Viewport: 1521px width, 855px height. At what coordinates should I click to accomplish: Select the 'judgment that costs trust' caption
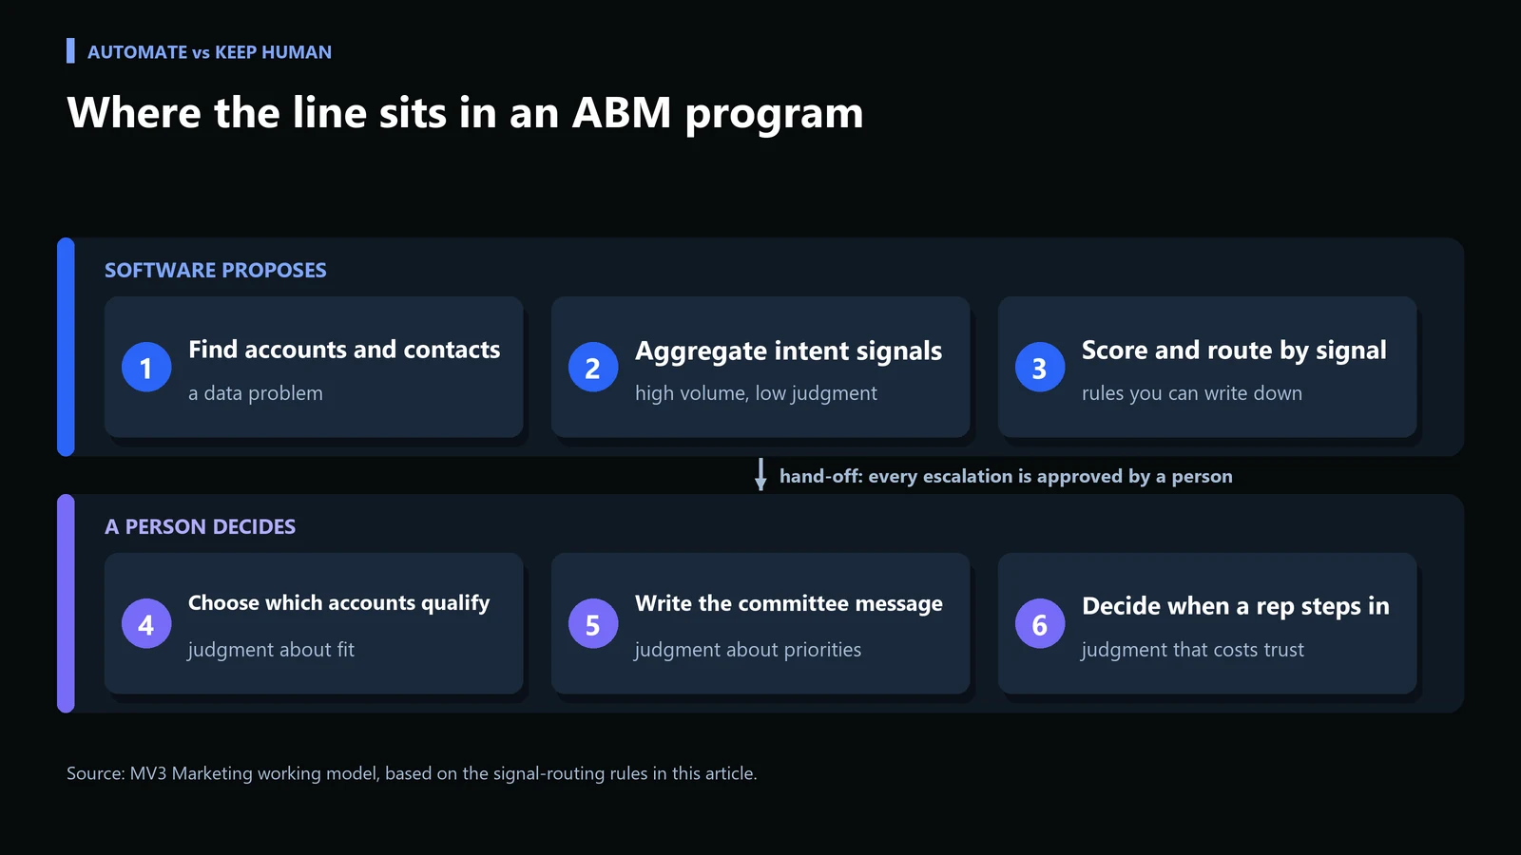point(1193,650)
